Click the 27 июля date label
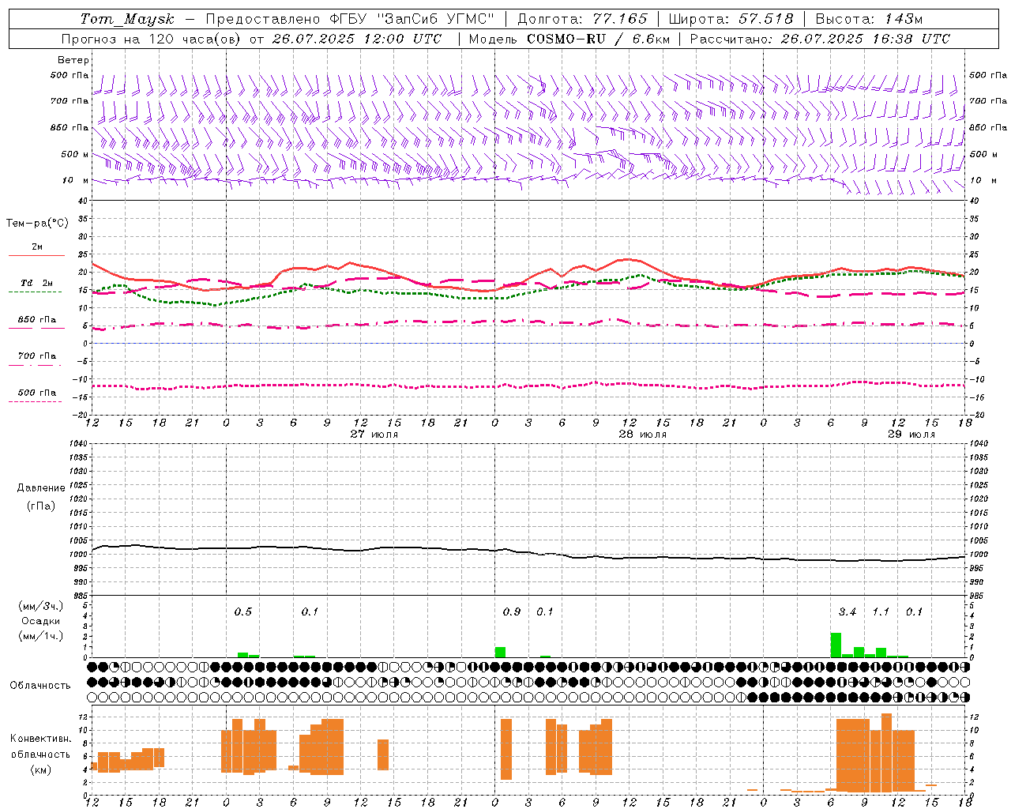Image resolution: width=1011 pixels, height=809 pixels. tap(374, 435)
